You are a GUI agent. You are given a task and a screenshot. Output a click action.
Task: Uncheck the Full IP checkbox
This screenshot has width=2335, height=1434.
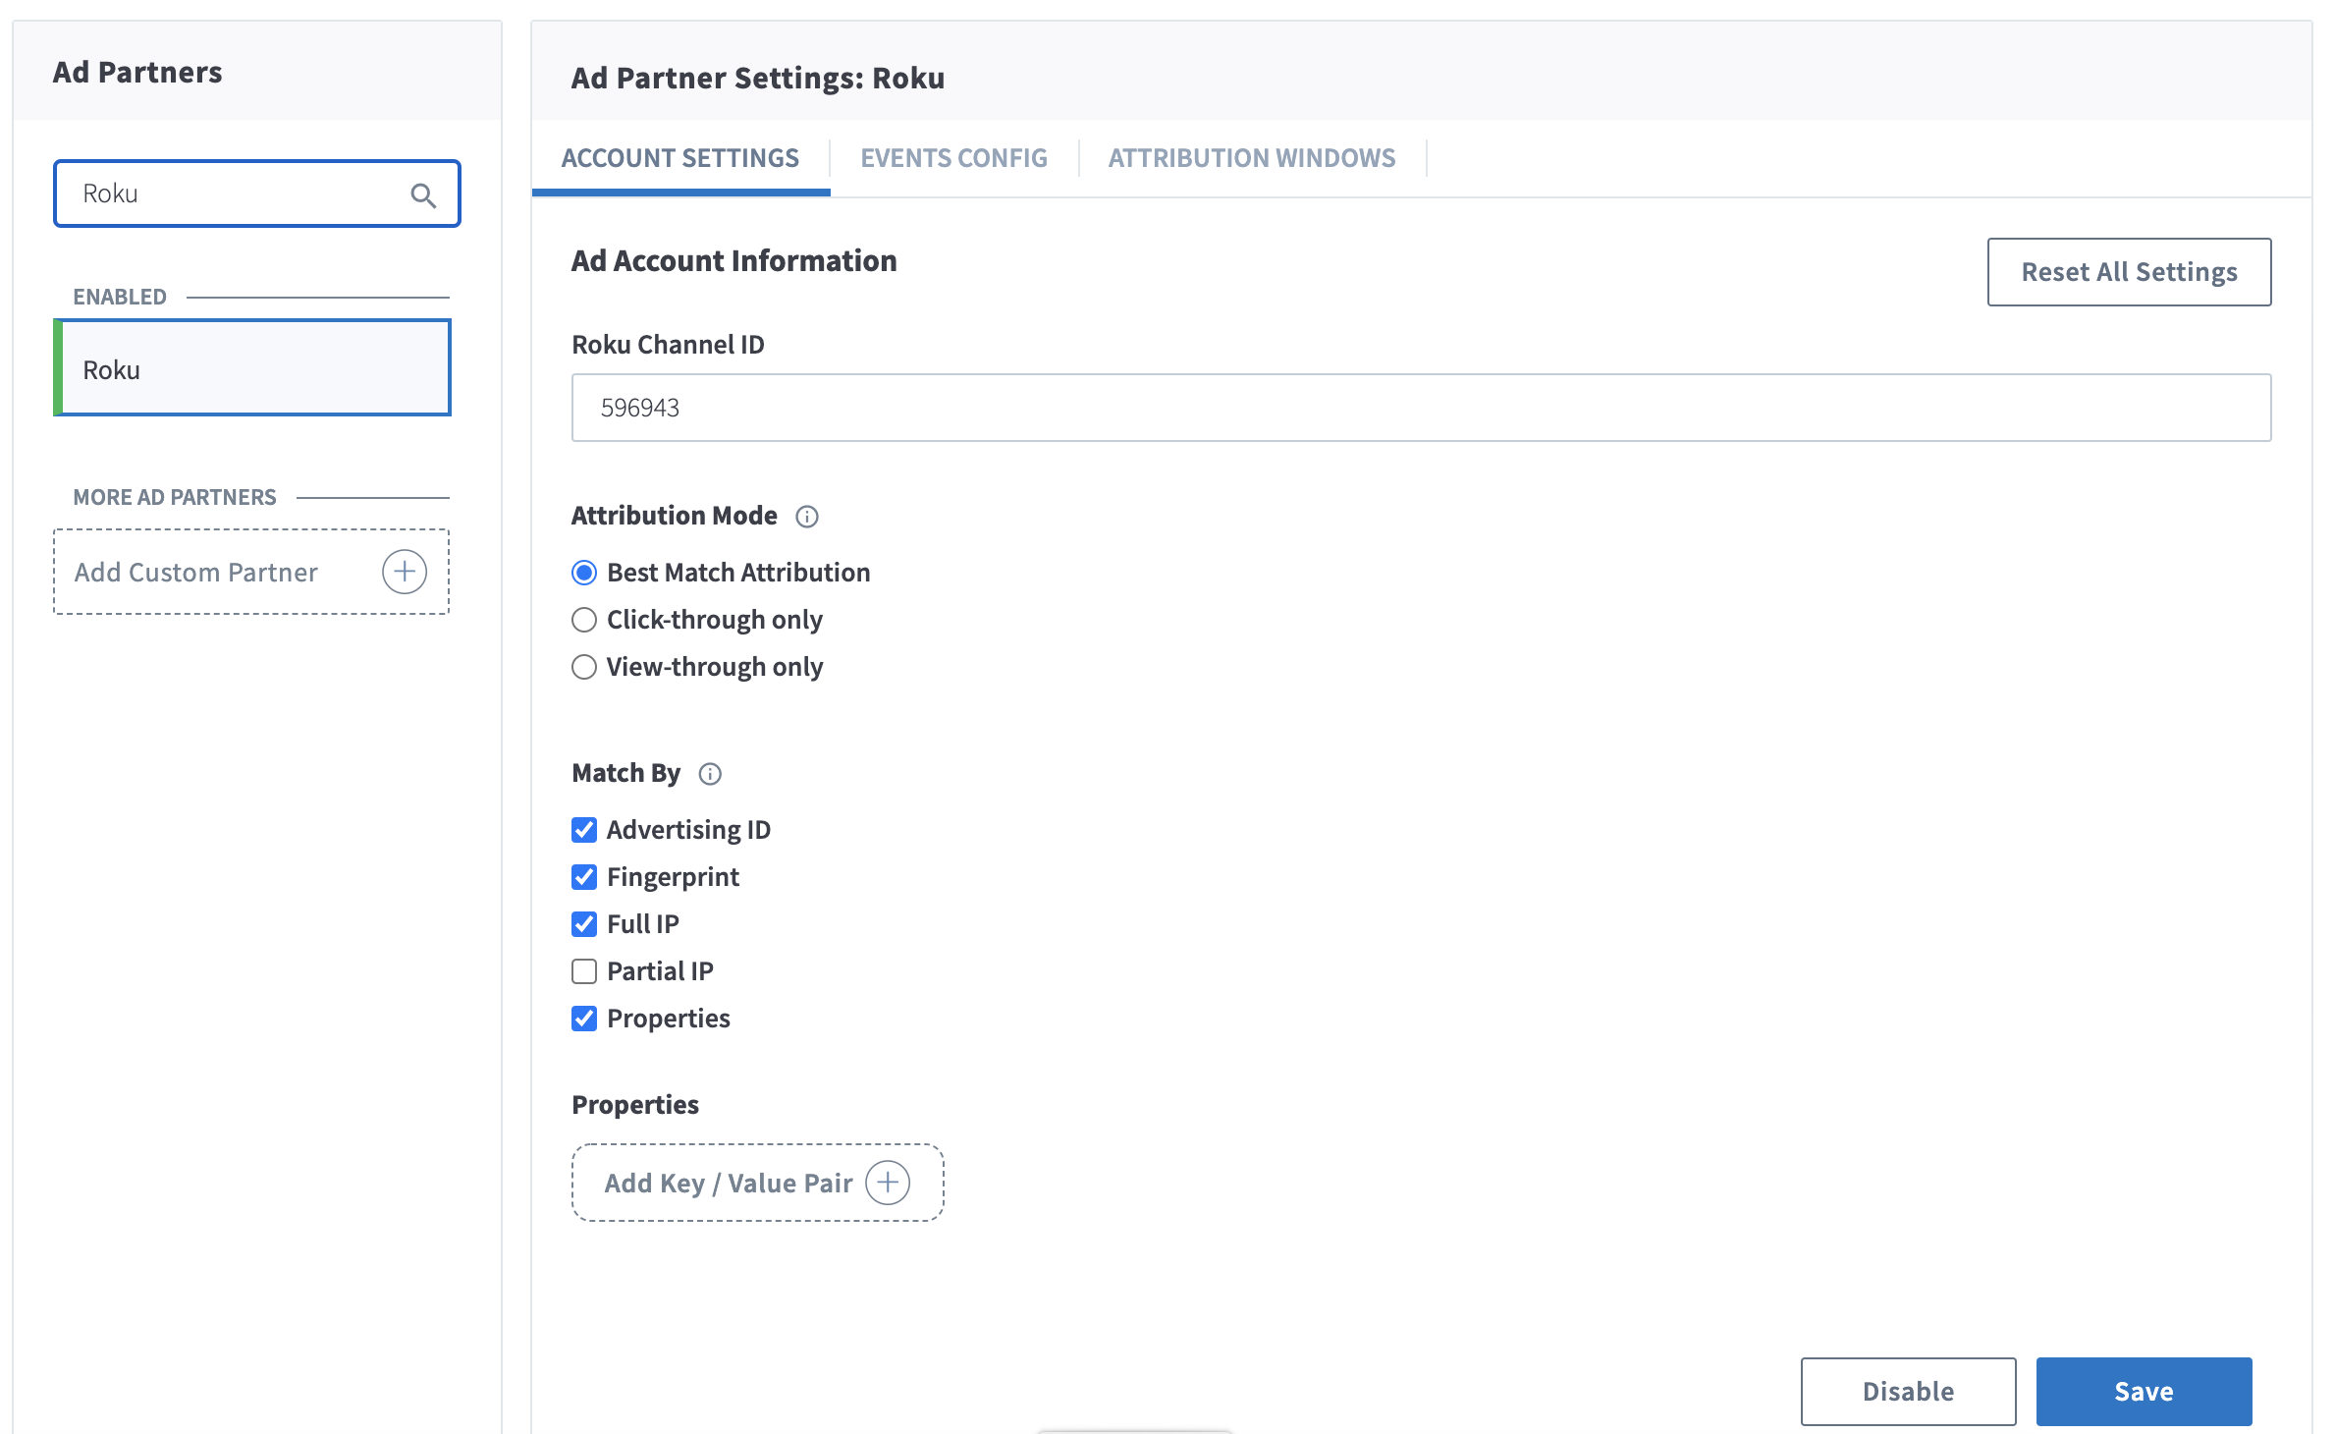pos(584,924)
